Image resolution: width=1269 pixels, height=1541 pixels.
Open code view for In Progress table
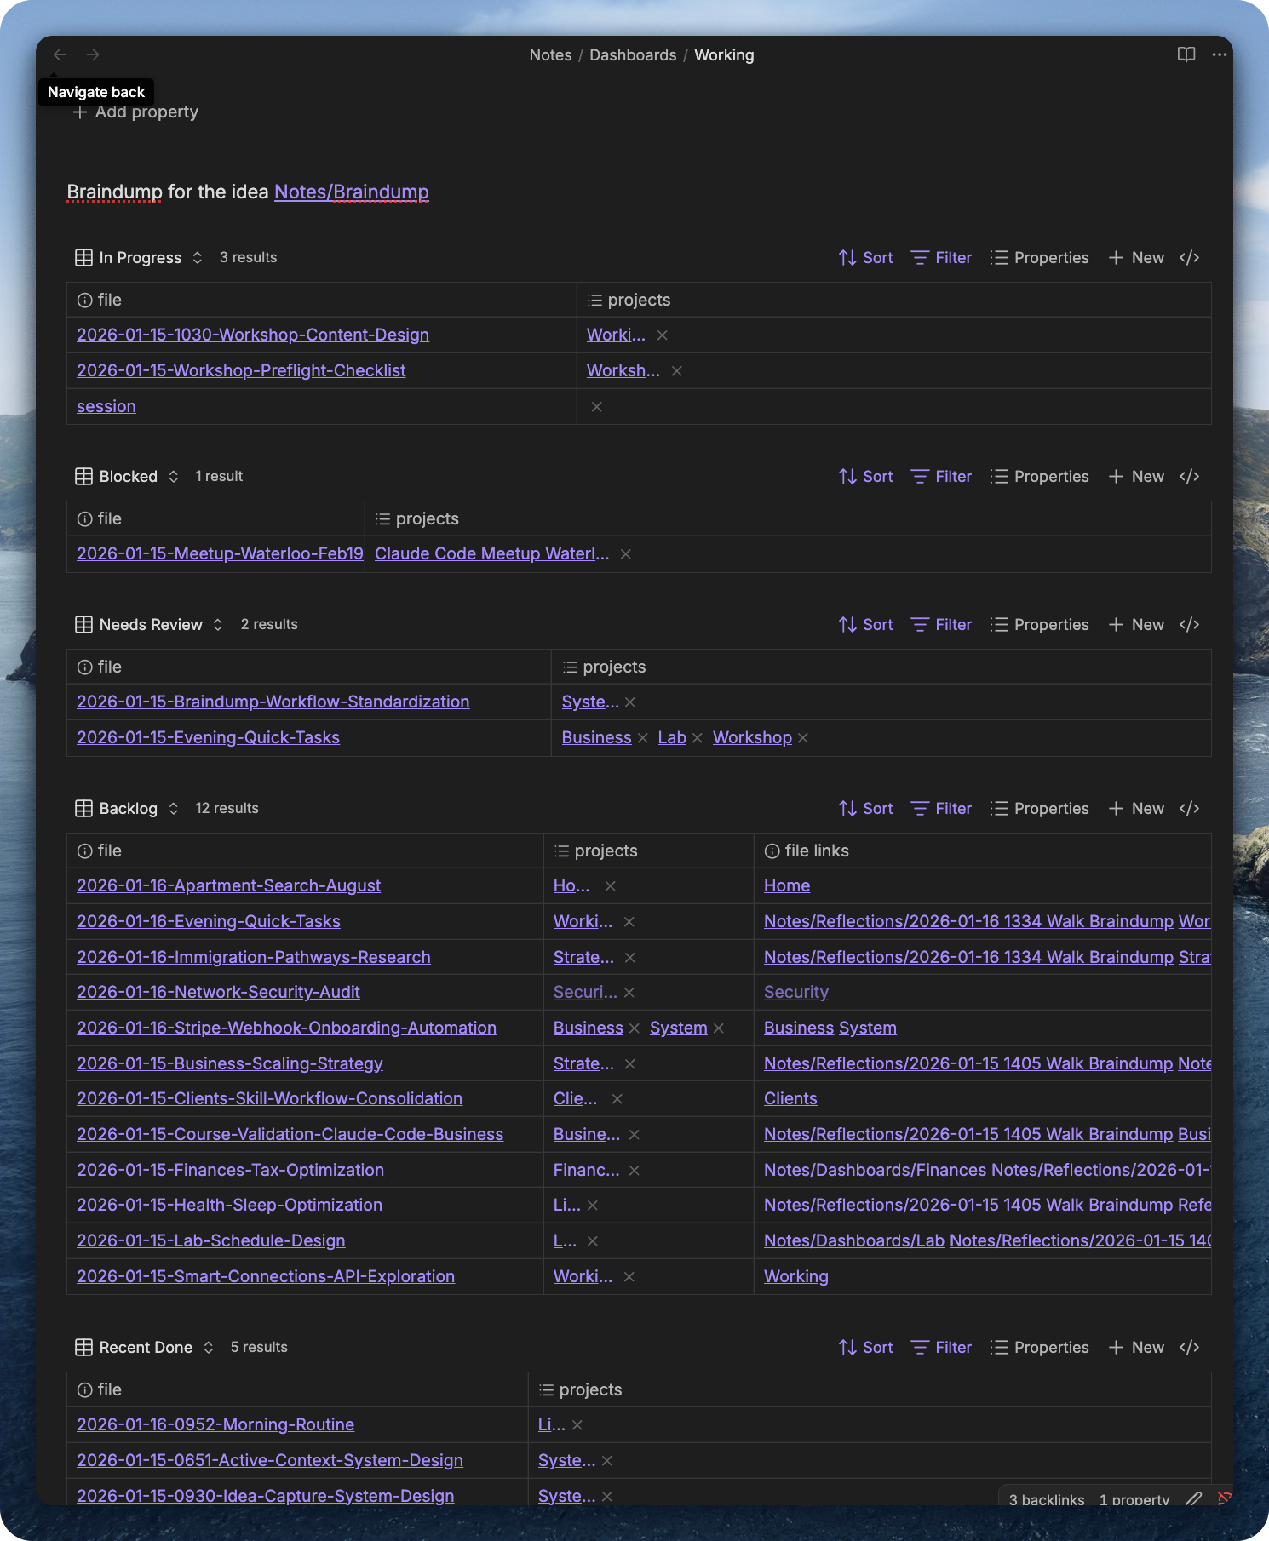pos(1190,258)
